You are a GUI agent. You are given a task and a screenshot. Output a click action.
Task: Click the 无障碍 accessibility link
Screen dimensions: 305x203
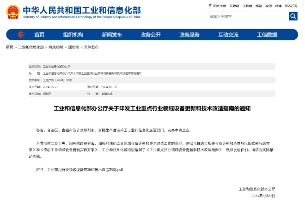click(x=234, y=6)
